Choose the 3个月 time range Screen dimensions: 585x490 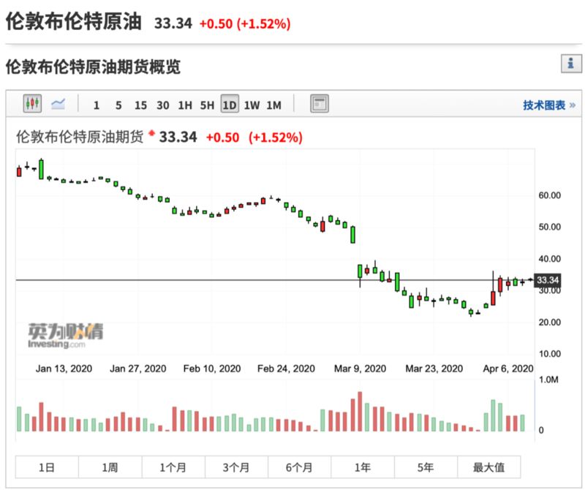(236, 467)
